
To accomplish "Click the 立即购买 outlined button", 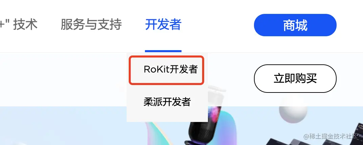I will [x=295, y=79].
